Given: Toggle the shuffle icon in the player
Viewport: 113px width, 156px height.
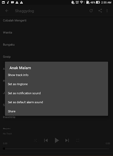Looking at the screenshot, I should coord(35,140).
